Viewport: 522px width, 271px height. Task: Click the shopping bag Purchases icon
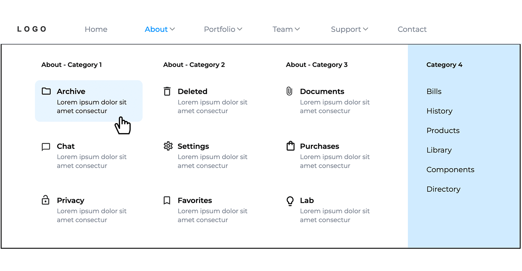pos(290,146)
